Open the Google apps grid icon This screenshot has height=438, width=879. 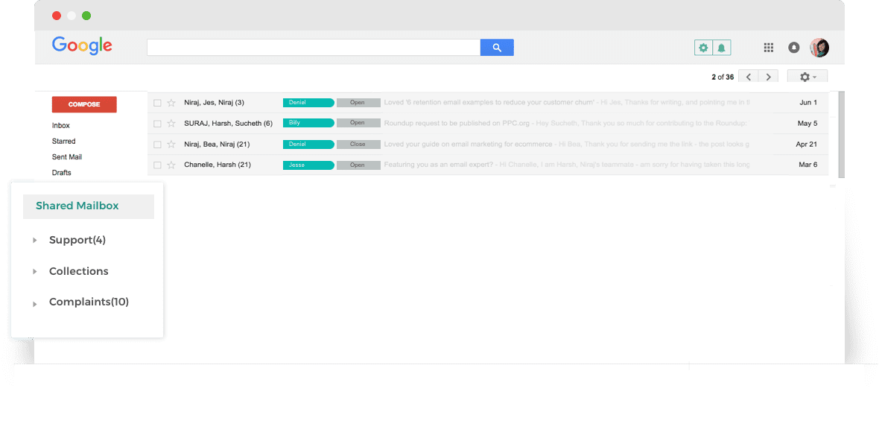click(x=769, y=48)
